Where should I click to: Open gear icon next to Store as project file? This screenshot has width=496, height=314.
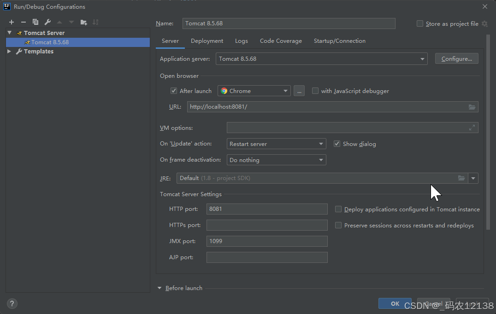[484, 23]
